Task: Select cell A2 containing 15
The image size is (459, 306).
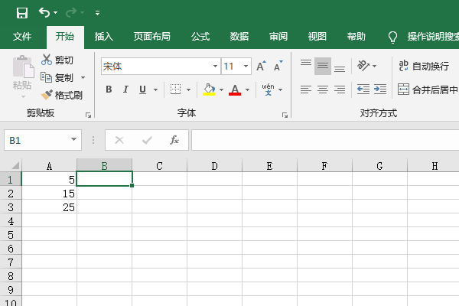Action: (x=49, y=194)
